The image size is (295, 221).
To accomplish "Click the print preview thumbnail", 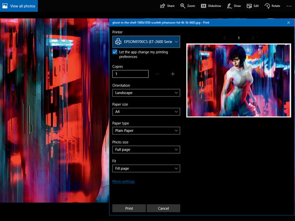I will pyautogui.click(x=239, y=80).
